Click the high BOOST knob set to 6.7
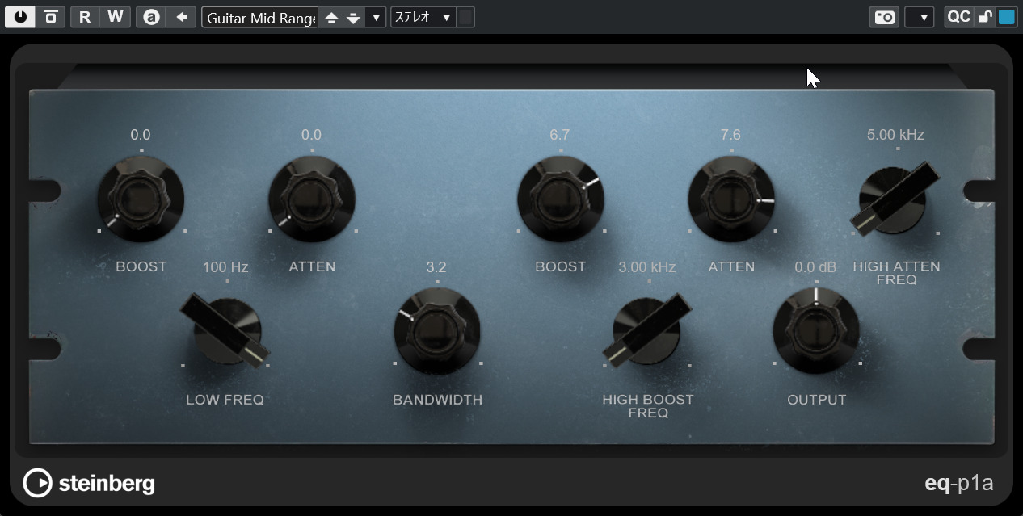The image size is (1023, 516). click(561, 198)
